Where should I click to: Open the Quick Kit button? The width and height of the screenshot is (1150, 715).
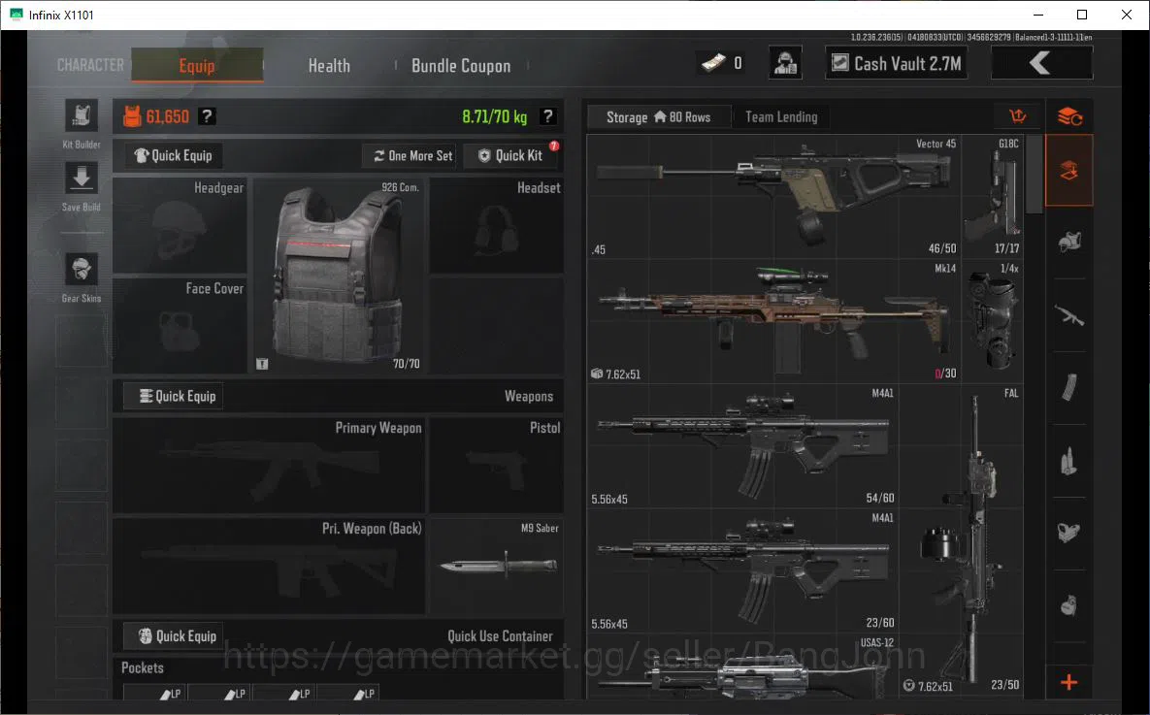tap(510, 155)
